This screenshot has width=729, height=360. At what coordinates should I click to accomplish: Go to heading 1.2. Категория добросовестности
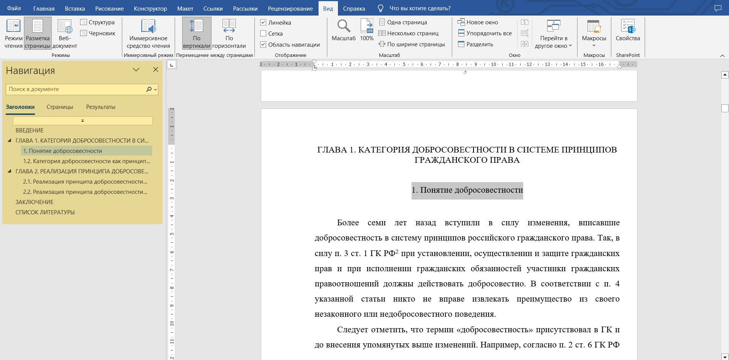[87, 161]
